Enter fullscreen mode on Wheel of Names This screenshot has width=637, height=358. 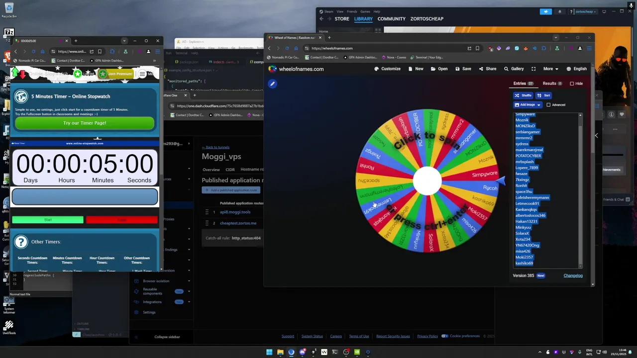pos(533,69)
